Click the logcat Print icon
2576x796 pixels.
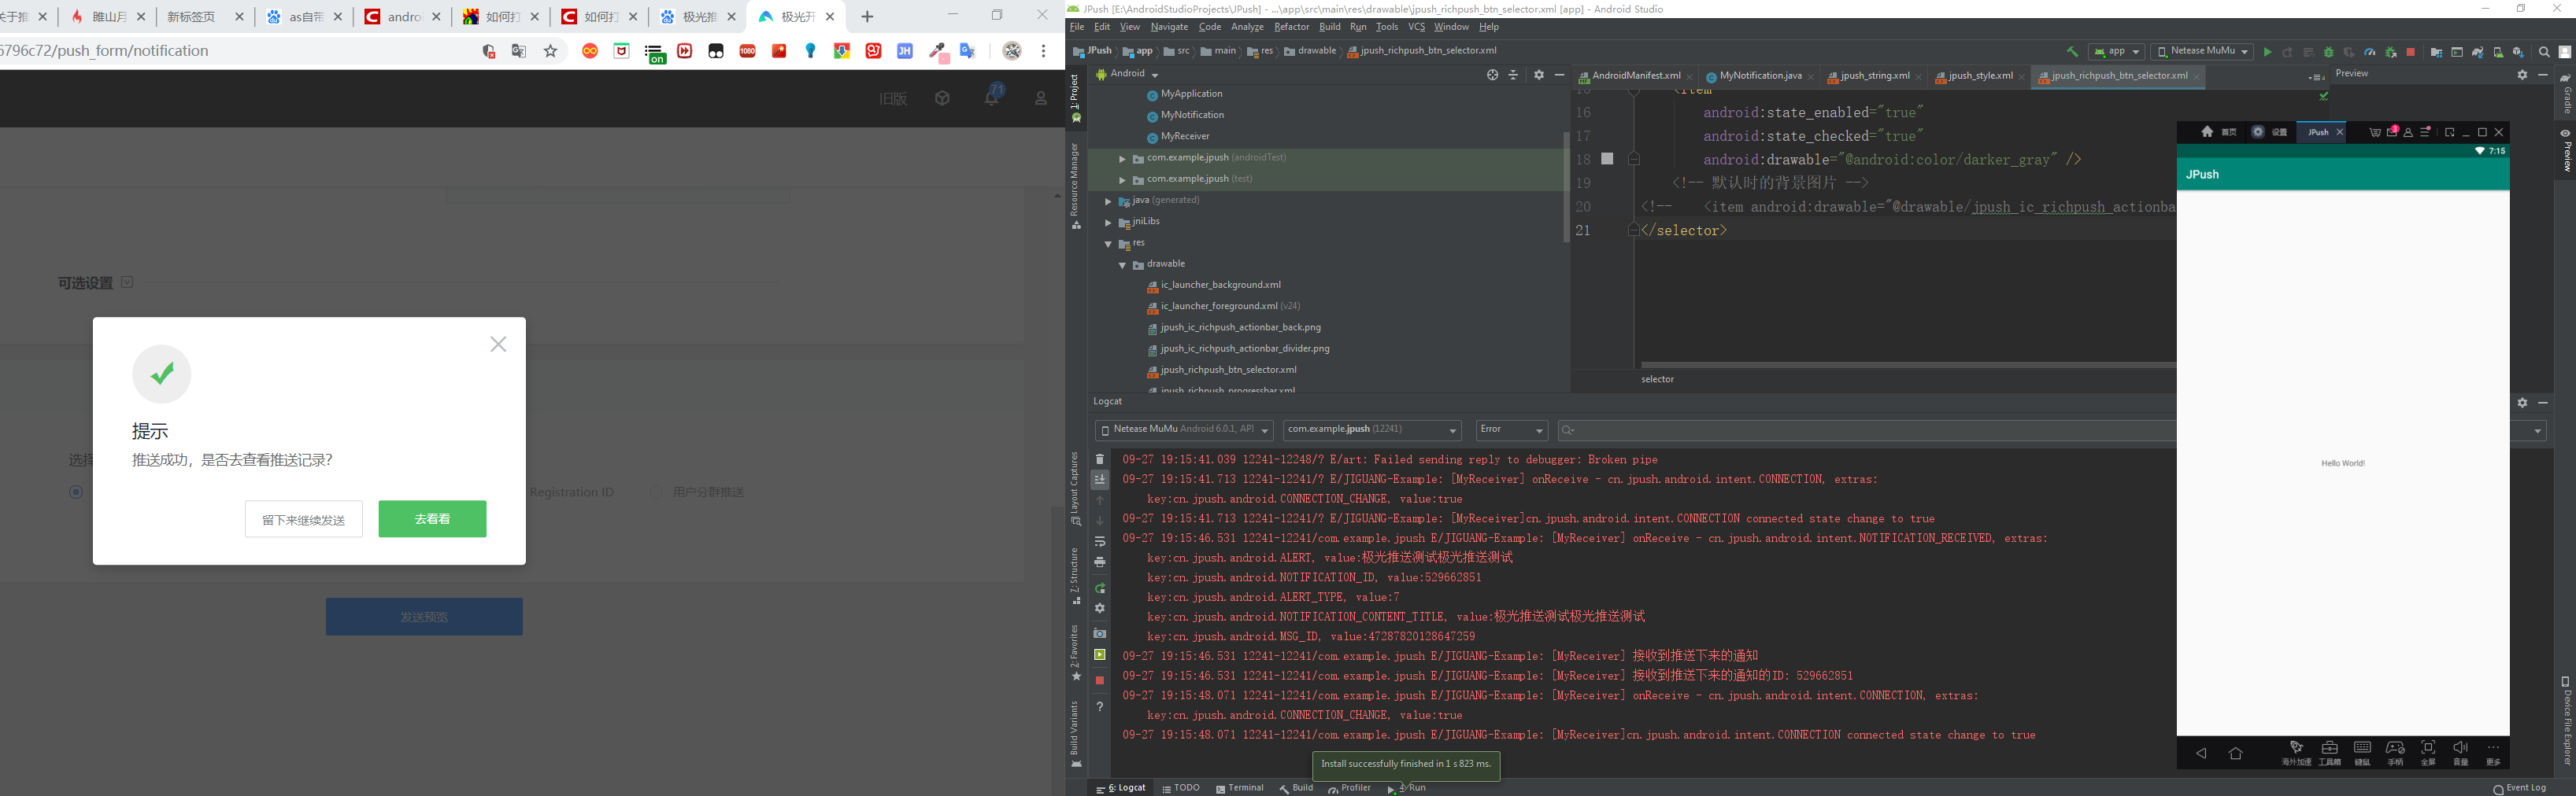click(x=1100, y=562)
